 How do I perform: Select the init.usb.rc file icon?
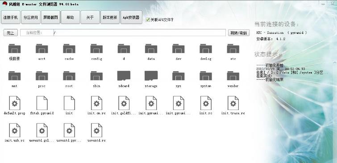[15, 130]
